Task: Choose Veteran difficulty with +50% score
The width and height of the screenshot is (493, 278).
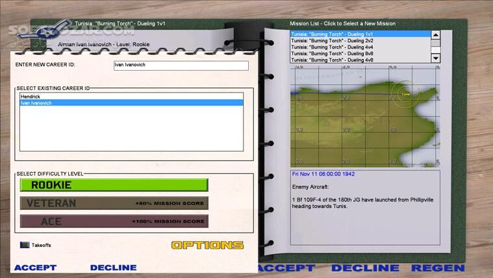Action: point(114,203)
